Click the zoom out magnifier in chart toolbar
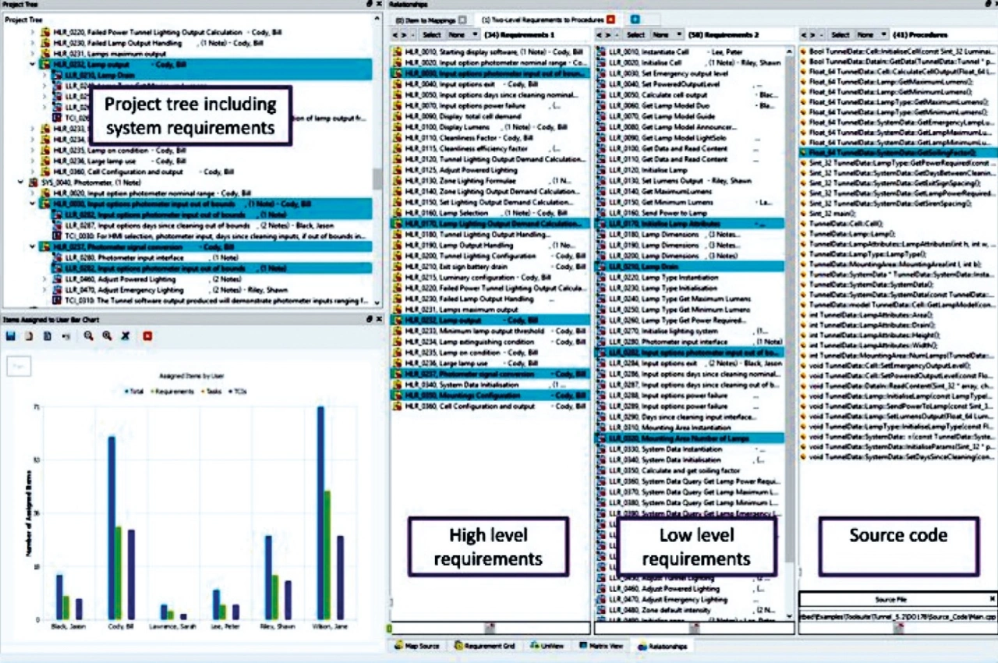Viewport: 998px width, 663px height. tap(108, 335)
